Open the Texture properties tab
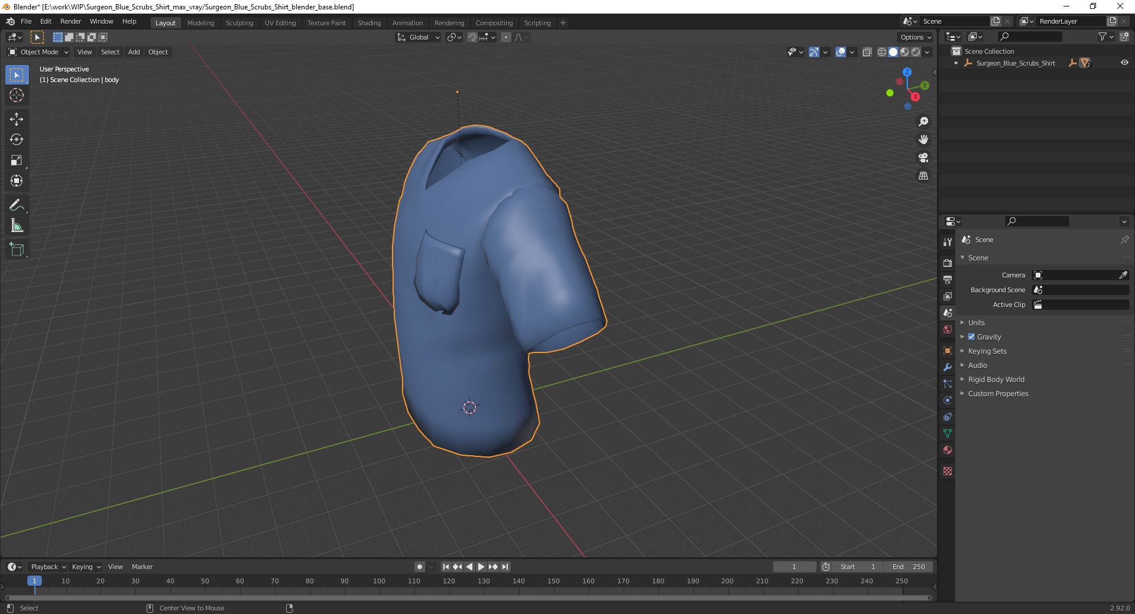 948,471
